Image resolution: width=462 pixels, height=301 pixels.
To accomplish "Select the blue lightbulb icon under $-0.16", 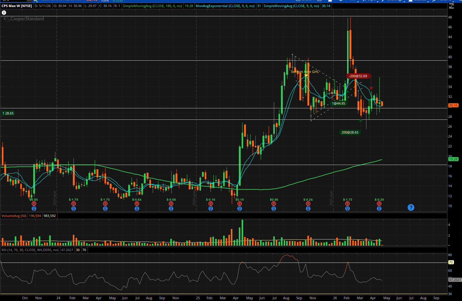I will [211, 209].
